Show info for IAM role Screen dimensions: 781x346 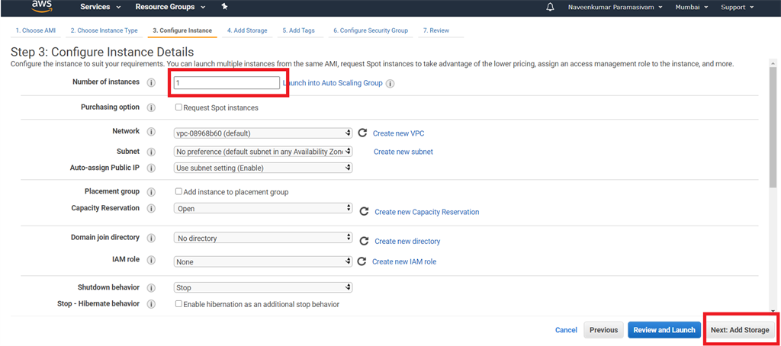[152, 261]
